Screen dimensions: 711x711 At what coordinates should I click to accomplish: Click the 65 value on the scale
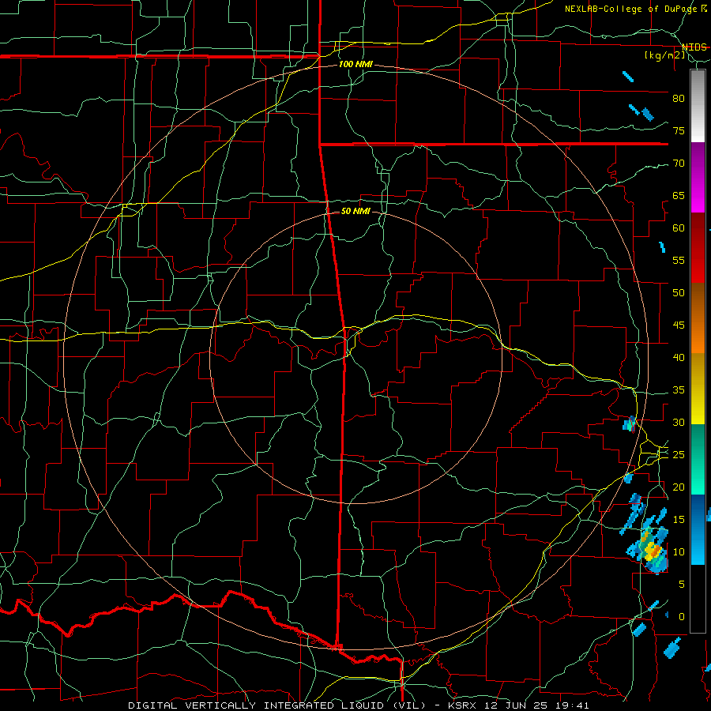pos(679,195)
